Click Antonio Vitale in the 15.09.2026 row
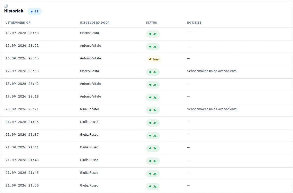 click(x=90, y=46)
